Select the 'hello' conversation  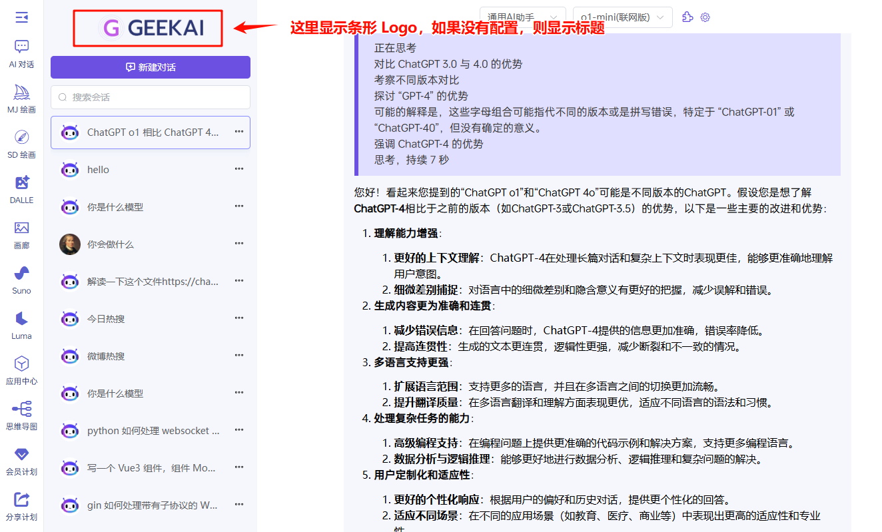(151, 170)
